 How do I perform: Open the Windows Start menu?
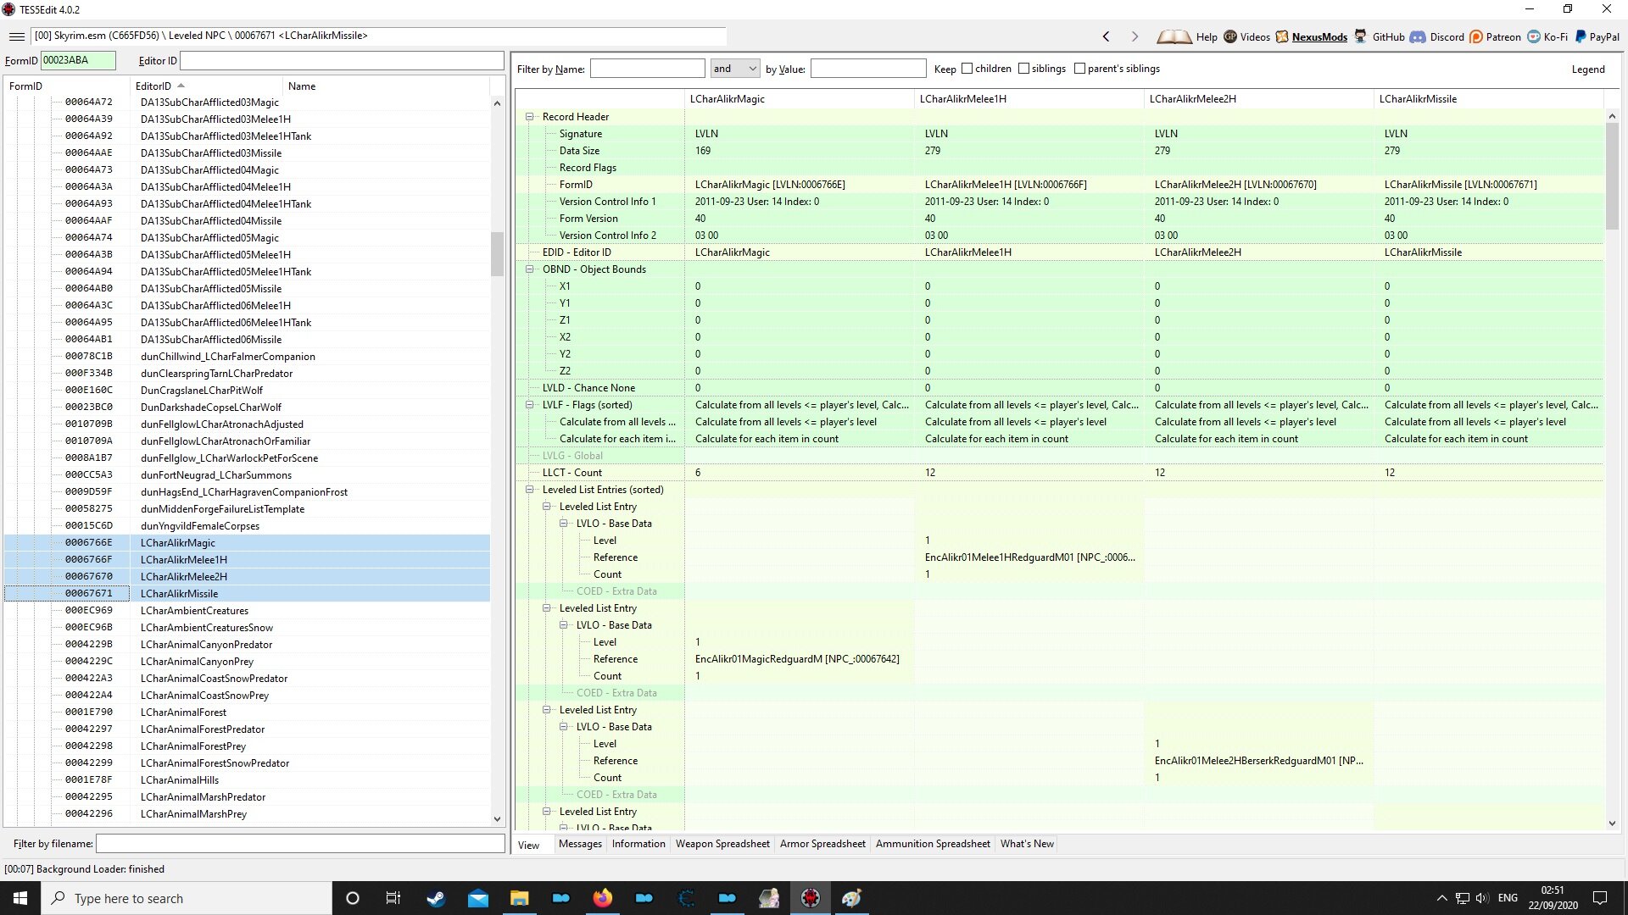[x=20, y=898]
